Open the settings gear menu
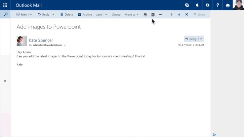The width and height of the screenshot is (244, 137). point(207,5)
